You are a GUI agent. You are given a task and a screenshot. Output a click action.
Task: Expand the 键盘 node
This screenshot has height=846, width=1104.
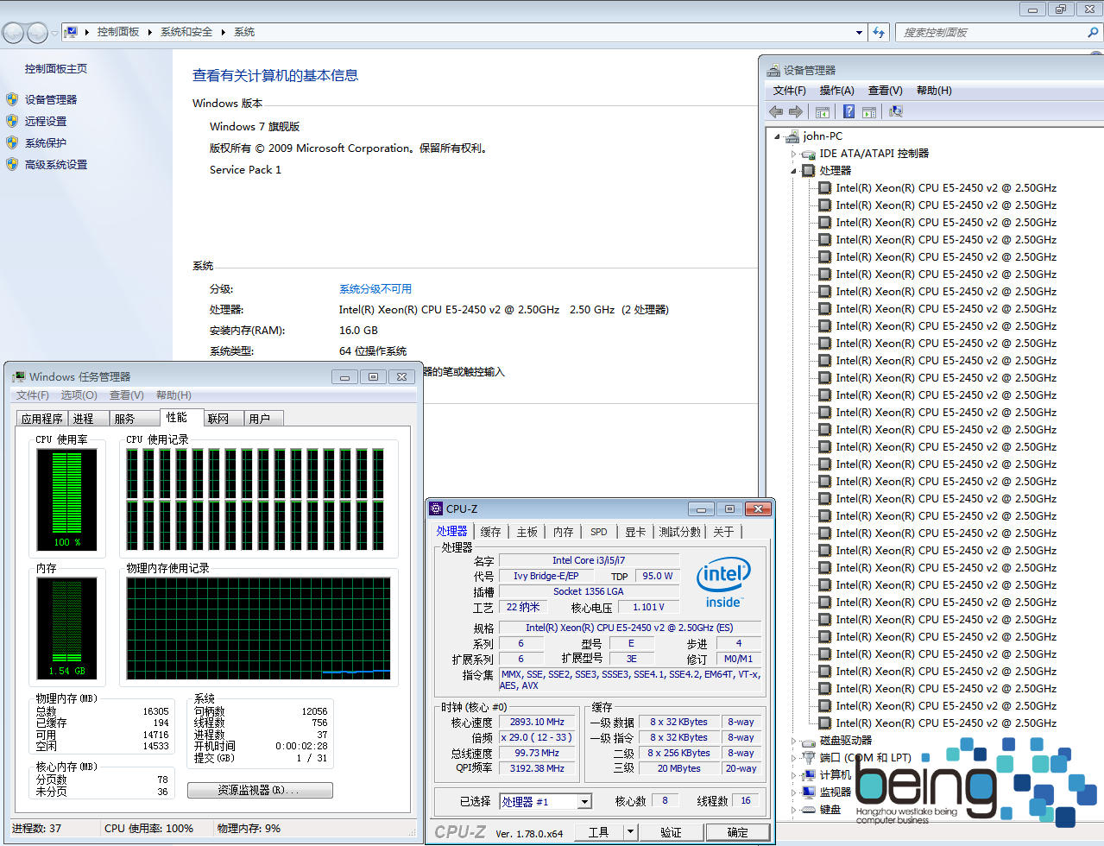pos(794,810)
